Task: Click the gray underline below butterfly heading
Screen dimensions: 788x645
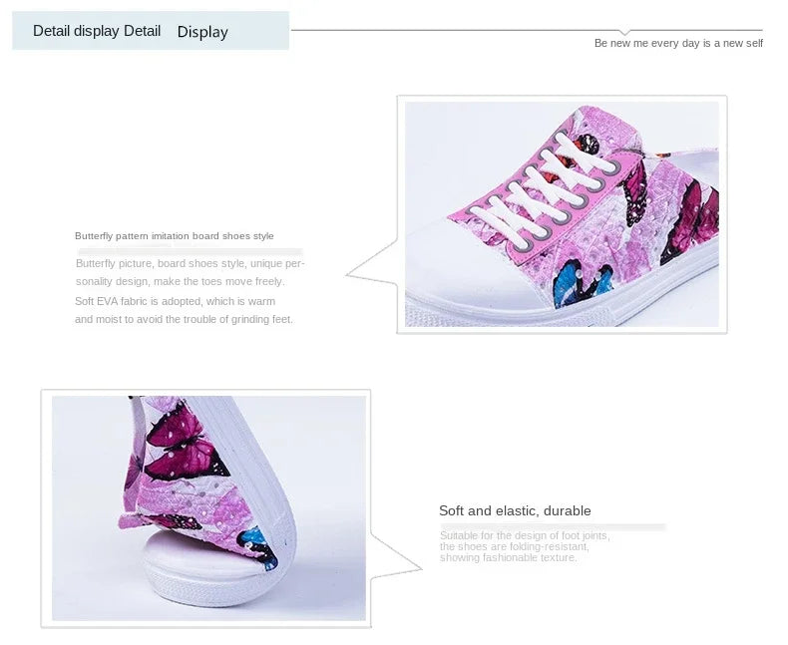Action: (191, 250)
